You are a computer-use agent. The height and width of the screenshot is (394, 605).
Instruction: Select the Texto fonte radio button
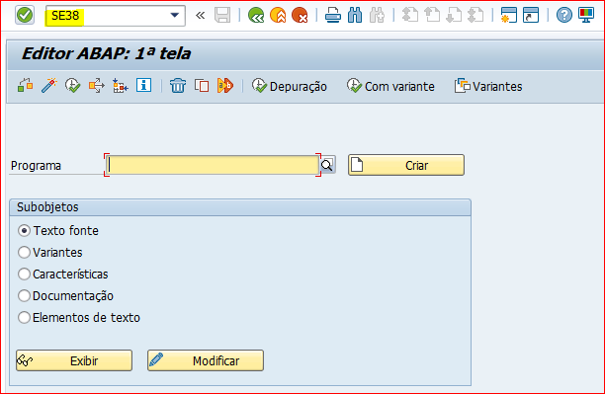point(24,230)
